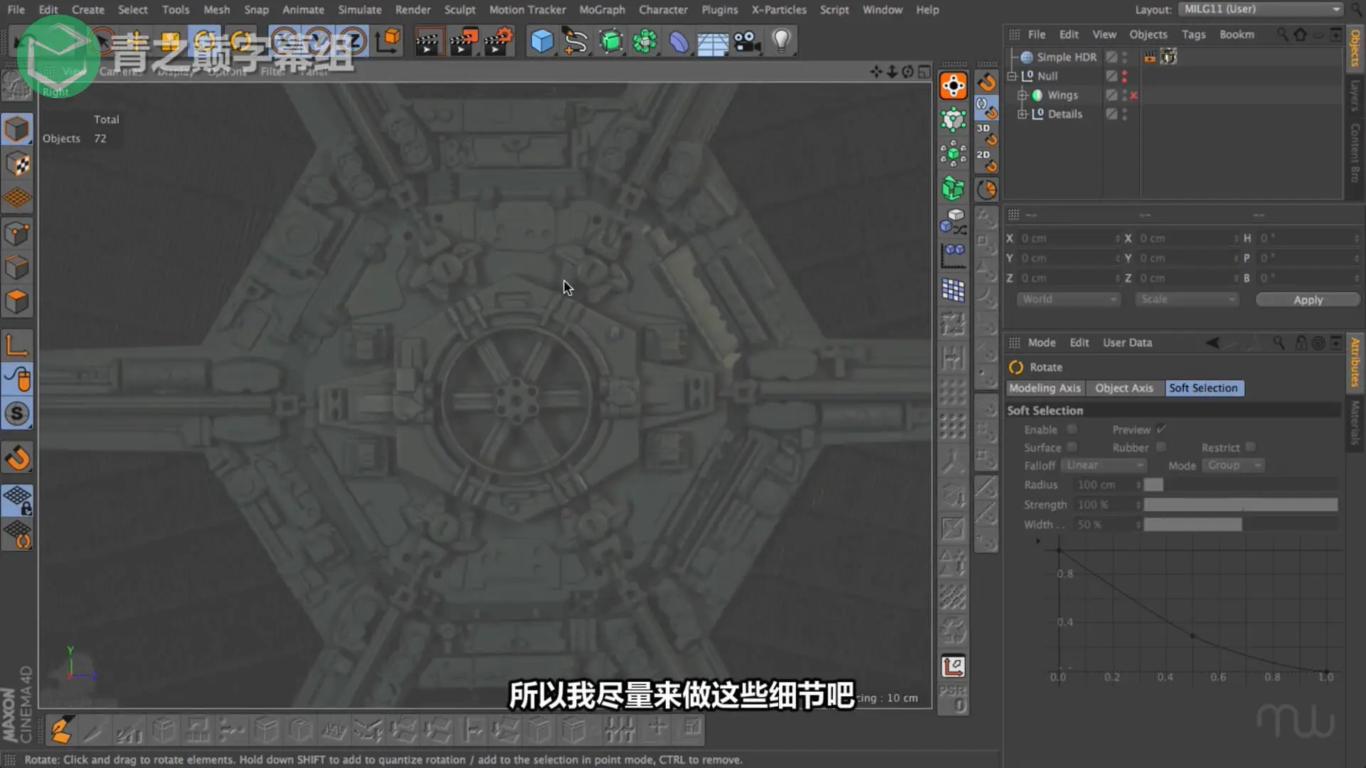Switch to Modeling Axis tab
Image resolution: width=1366 pixels, height=768 pixels.
click(x=1044, y=388)
